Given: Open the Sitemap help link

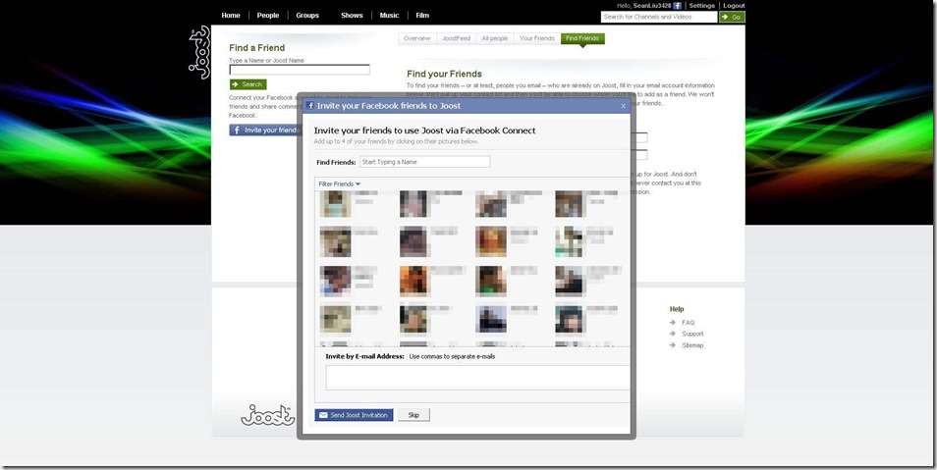Looking at the screenshot, I should pos(692,345).
